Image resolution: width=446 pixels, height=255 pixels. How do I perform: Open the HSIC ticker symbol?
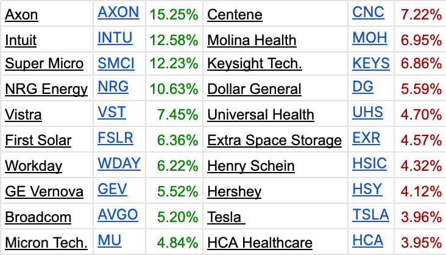point(369,163)
